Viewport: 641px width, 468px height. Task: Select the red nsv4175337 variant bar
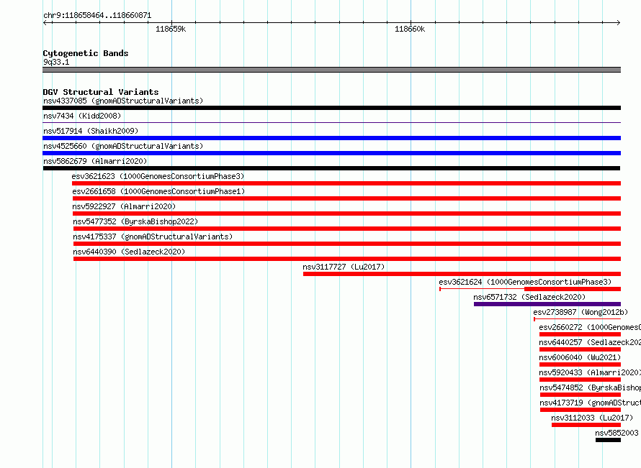347,244
